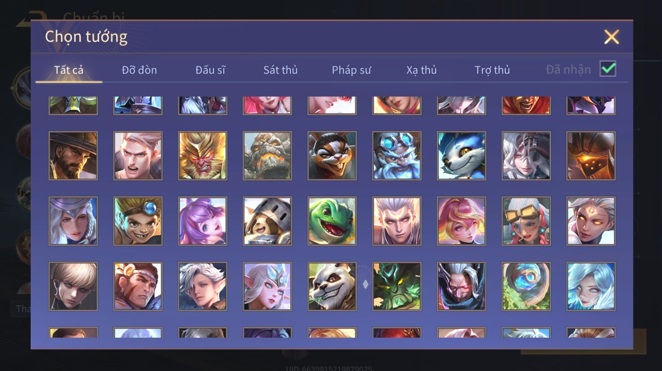Toggle the Đã nhận checkbox
This screenshot has width=662, height=371.
tap(608, 69)
